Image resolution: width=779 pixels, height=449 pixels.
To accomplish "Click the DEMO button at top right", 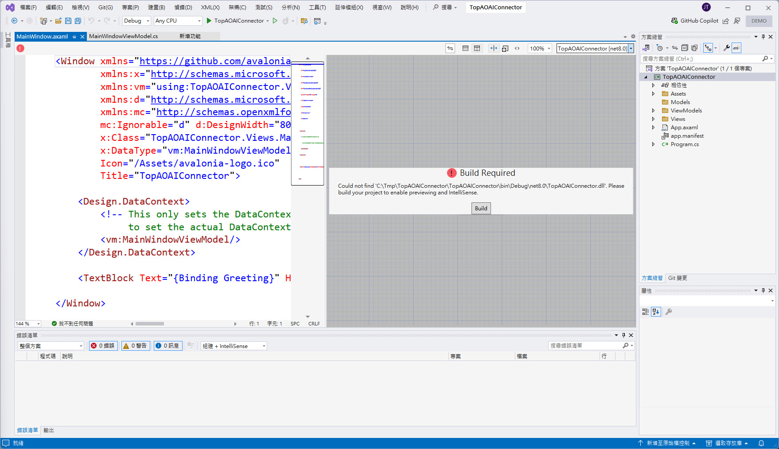I will click(x=759, y=21).
